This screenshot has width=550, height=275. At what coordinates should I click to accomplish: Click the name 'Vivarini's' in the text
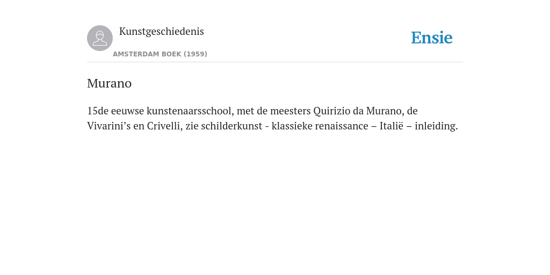click(x=108, y=126)
